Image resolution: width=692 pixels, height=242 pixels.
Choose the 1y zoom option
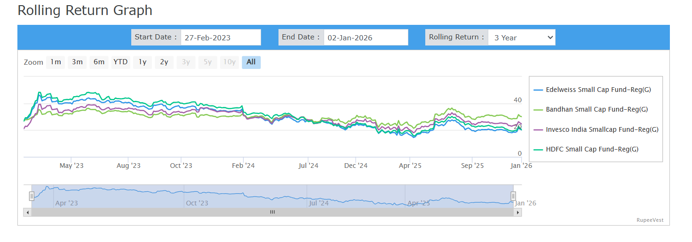(x=142, y=62)
